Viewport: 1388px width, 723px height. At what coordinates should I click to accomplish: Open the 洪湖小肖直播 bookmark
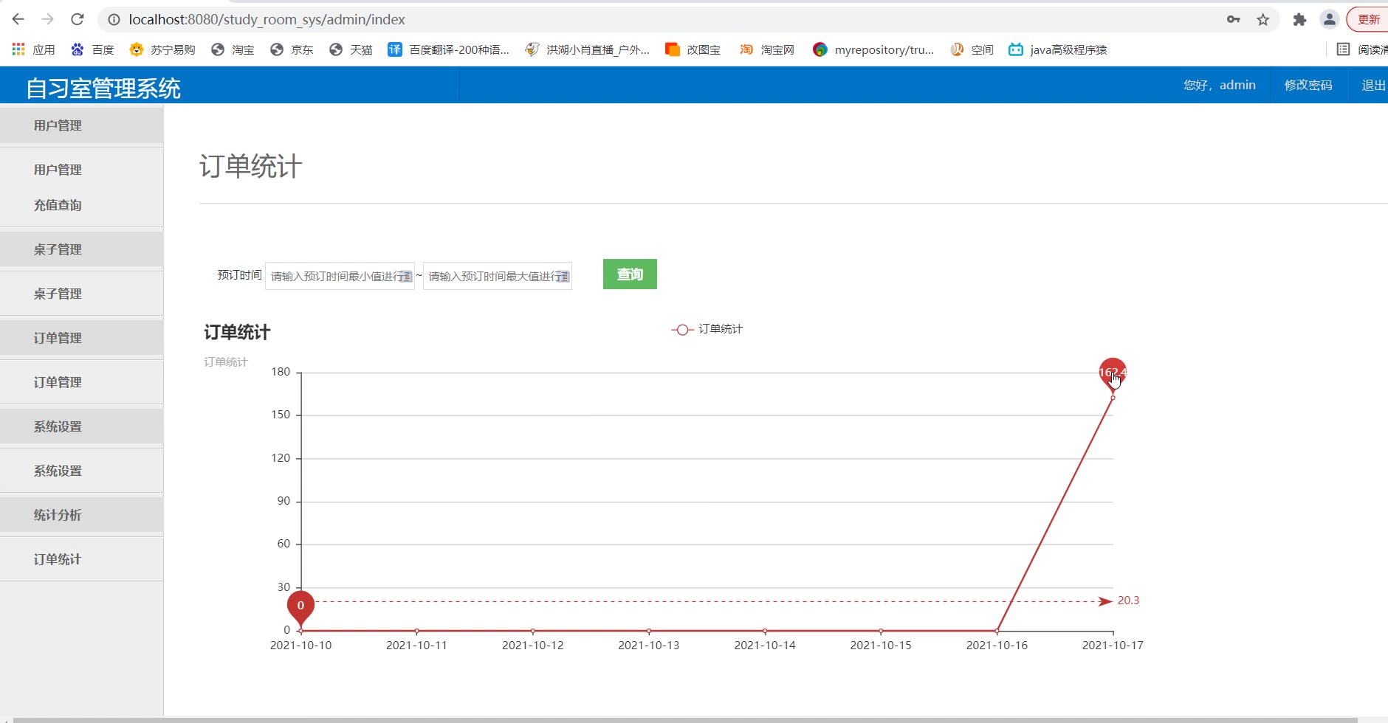(588, 49)
